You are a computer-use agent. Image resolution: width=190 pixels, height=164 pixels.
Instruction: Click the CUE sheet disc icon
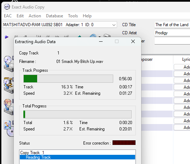coord(9,129)
